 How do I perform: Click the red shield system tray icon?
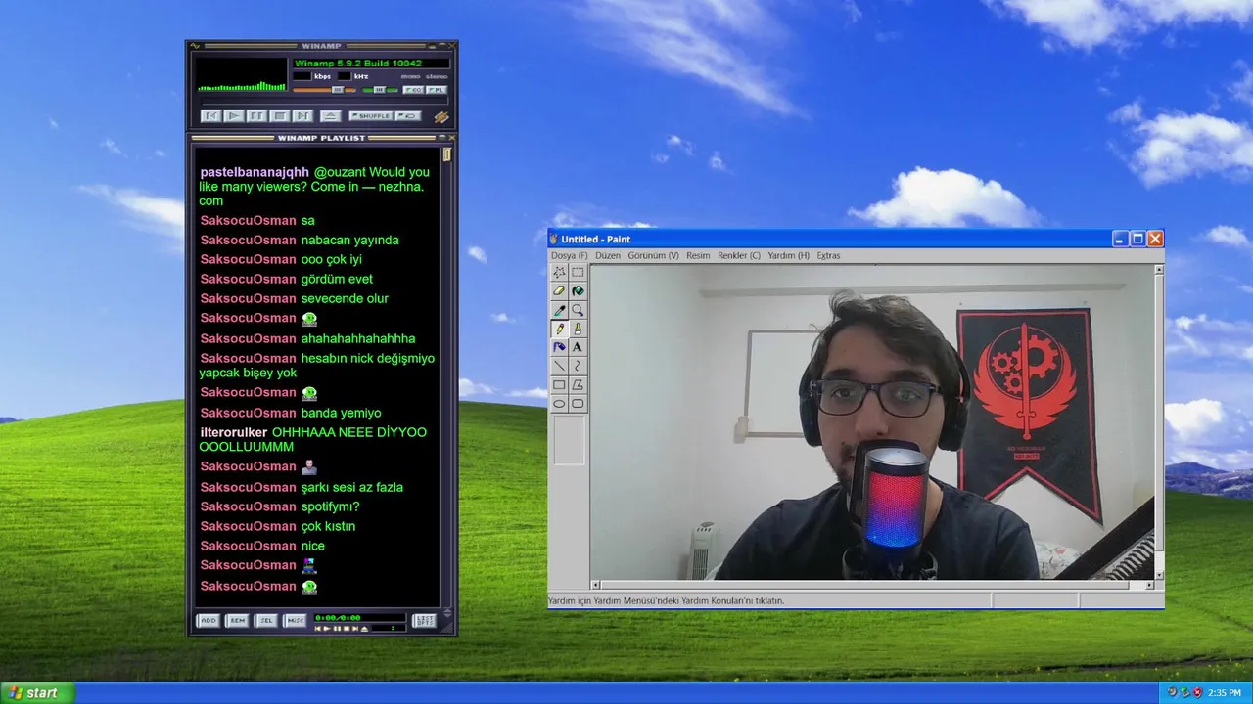(x=1197, y=693)
